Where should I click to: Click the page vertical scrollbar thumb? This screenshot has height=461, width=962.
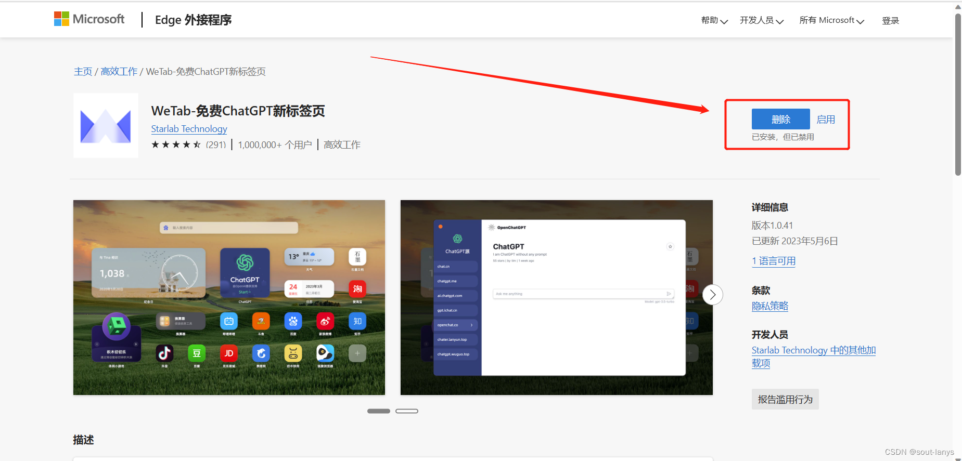[958, 95]
